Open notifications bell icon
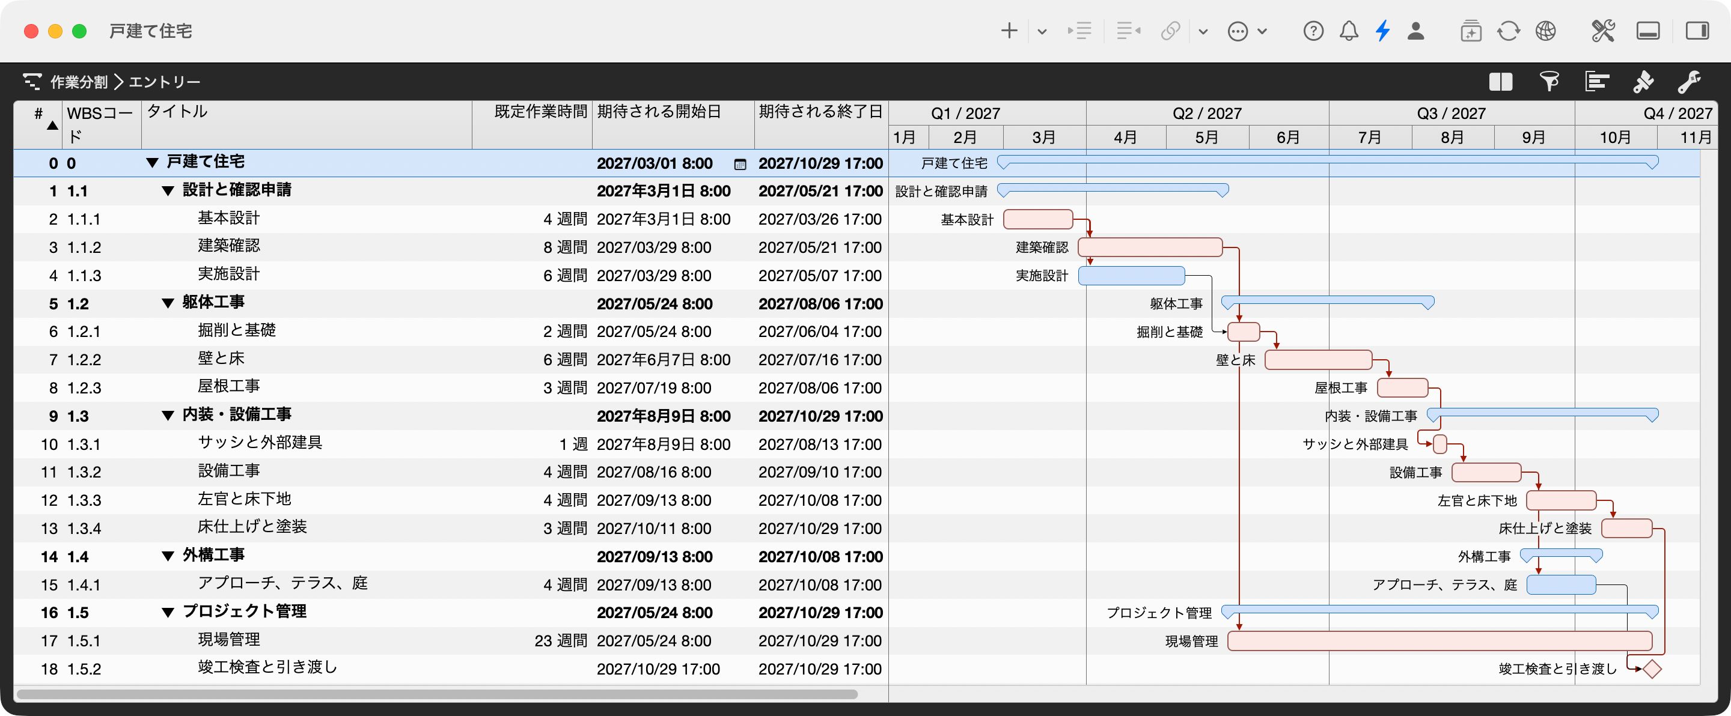Viewport: 1731px width, 716px height. [x=1349, y=31]
